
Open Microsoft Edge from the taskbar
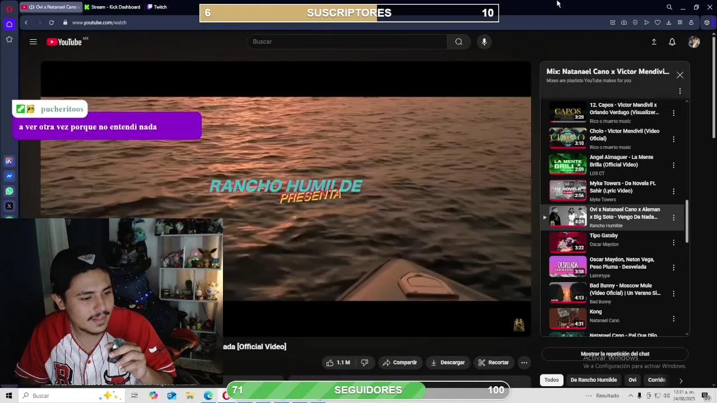click(208, 396)
